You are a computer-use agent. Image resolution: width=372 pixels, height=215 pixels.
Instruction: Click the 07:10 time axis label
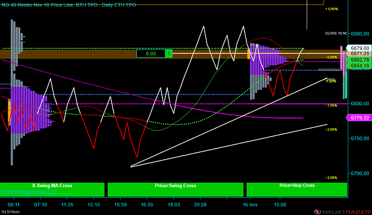point(40,204)
